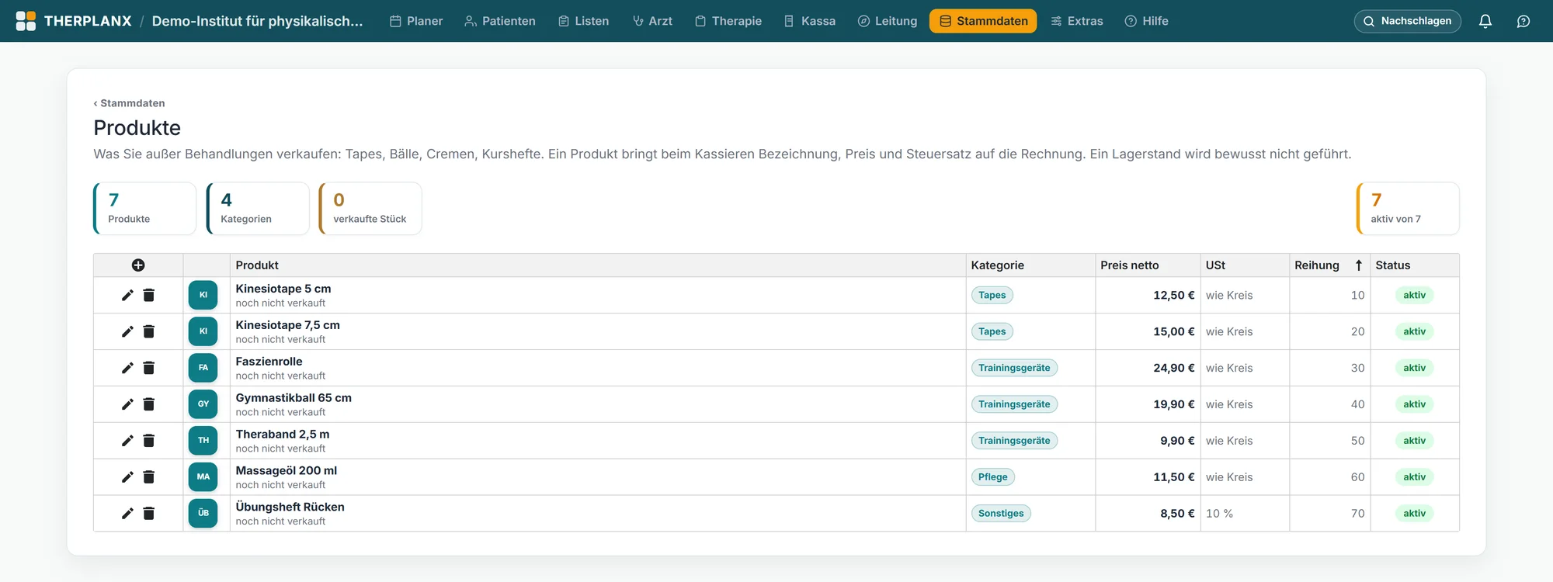Image resolution: width=1553 pixels, height=582 pixels.
Task: Trash the Faszienrolle product
Action: pyautogui.click(x=149, y=368)
